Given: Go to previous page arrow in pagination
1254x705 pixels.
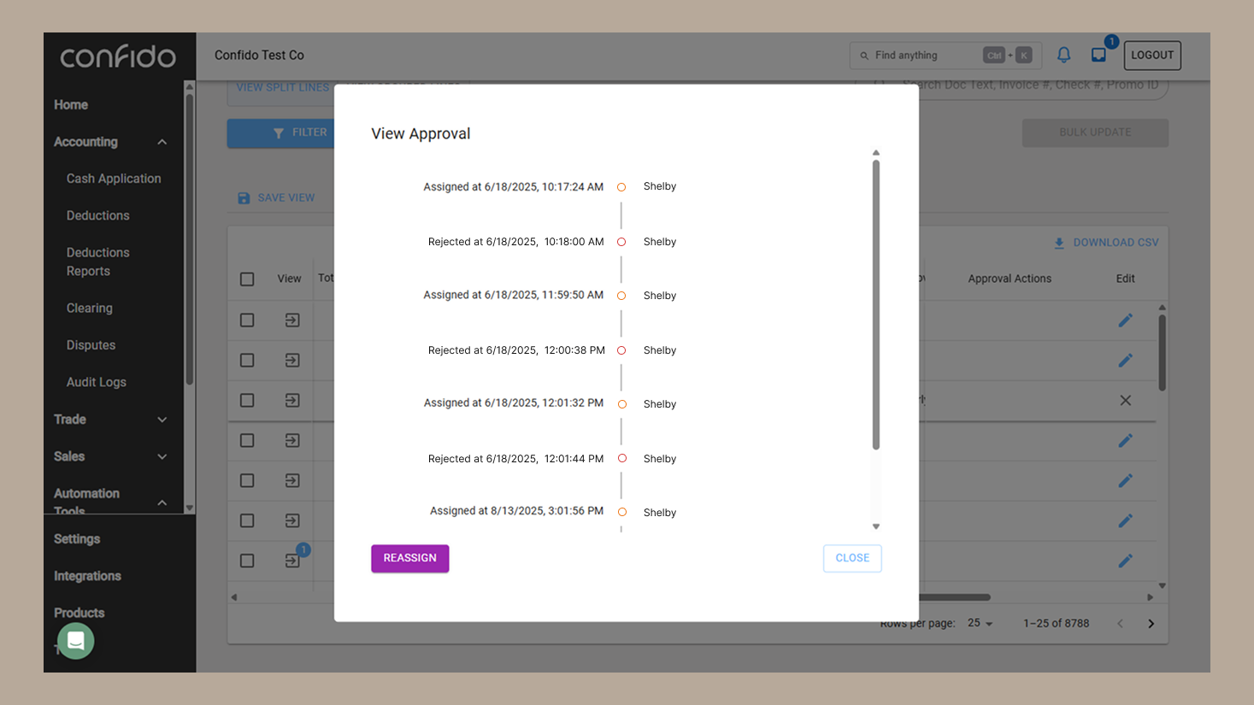Looking at the screenshot, I should [x=1121, y=624].
